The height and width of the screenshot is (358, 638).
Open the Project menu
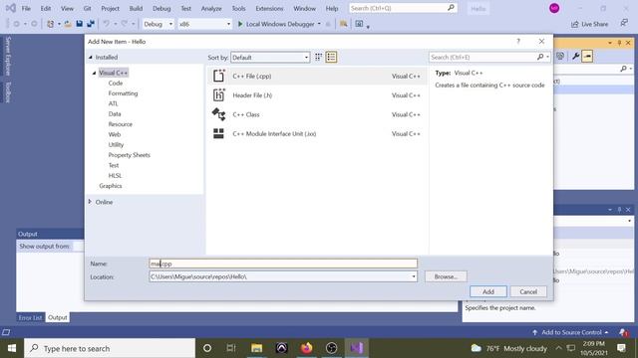[x=110, y=8]
